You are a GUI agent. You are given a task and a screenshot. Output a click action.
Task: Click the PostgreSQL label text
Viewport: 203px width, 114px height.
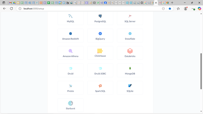coord(100,21)
